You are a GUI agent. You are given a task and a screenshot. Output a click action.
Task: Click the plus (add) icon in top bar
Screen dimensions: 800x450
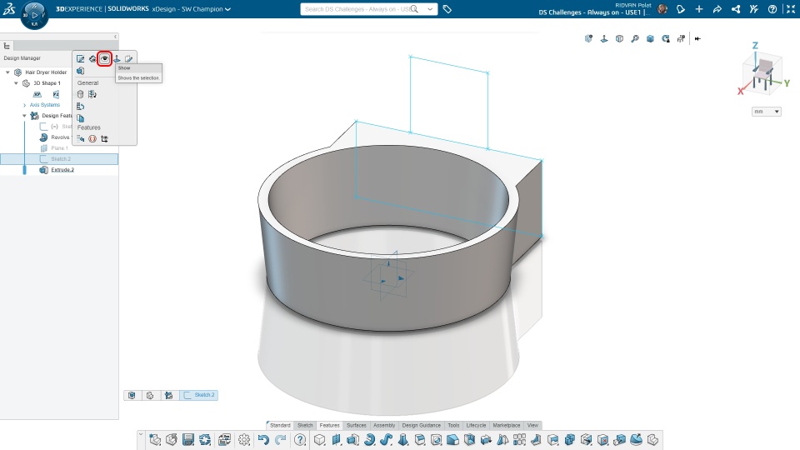click(x=699, y=9)
